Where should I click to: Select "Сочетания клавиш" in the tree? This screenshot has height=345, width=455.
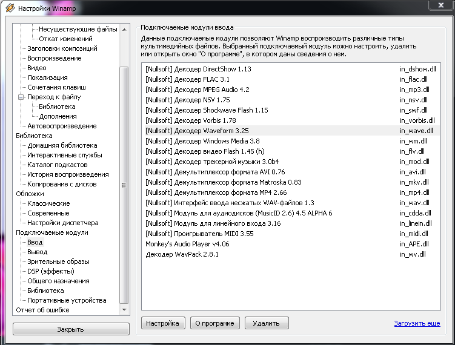pos(56,87)
